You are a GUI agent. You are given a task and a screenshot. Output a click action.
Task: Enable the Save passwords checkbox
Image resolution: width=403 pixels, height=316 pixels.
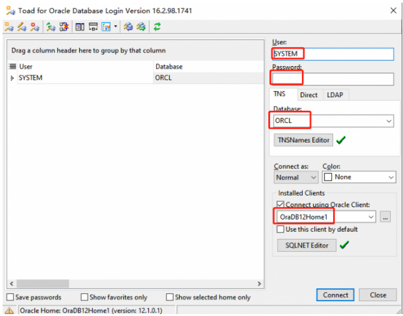10,297
